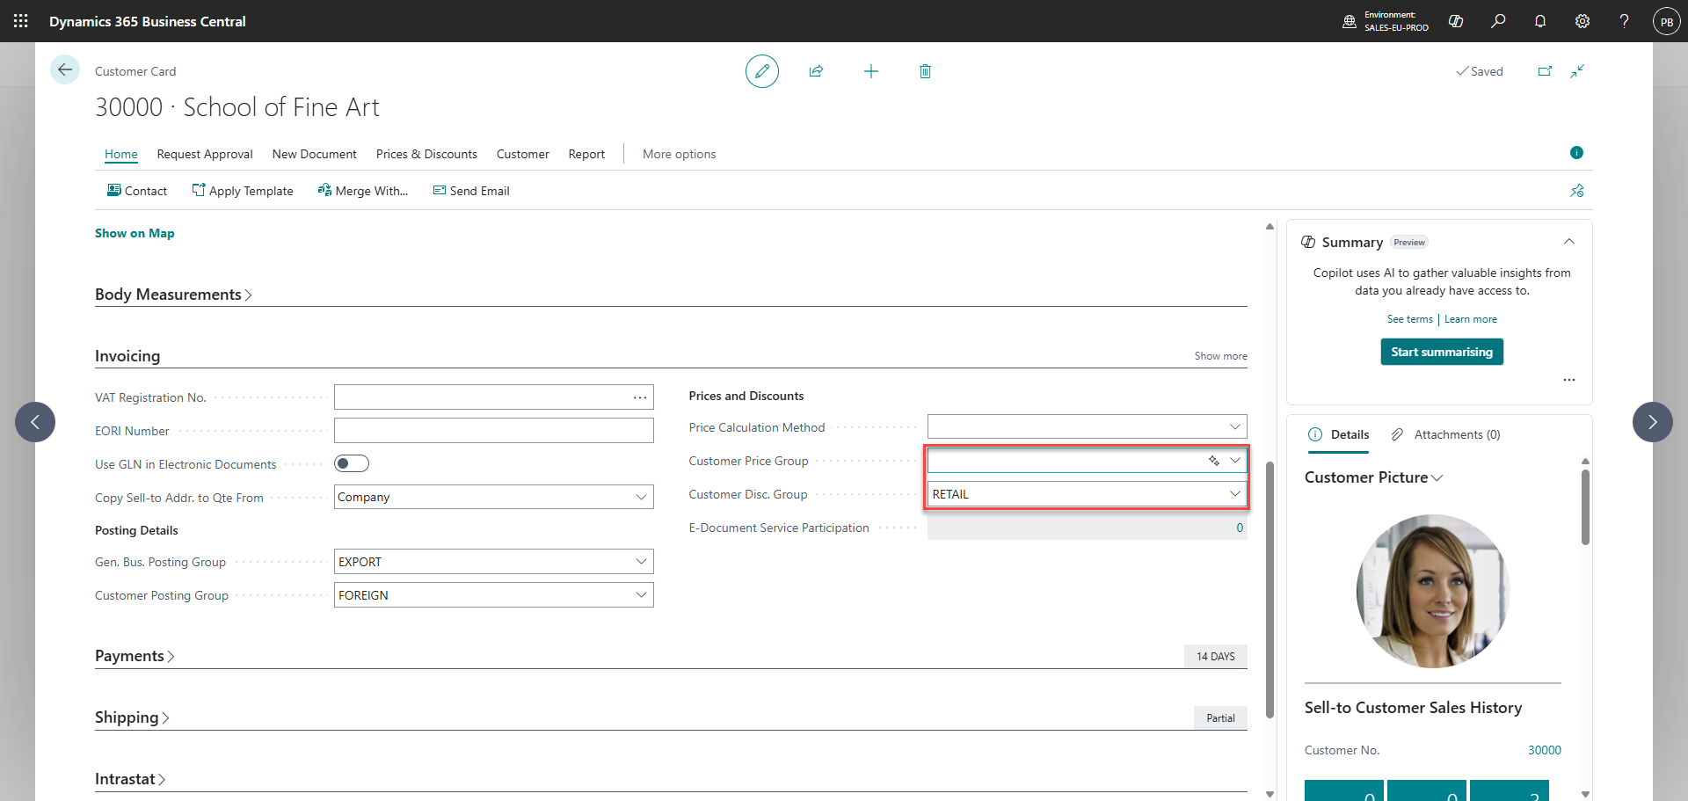The height and width of the screenshot is (801, 1688).
Task: Click Show on Map link
Action: [x=135, y=233]
